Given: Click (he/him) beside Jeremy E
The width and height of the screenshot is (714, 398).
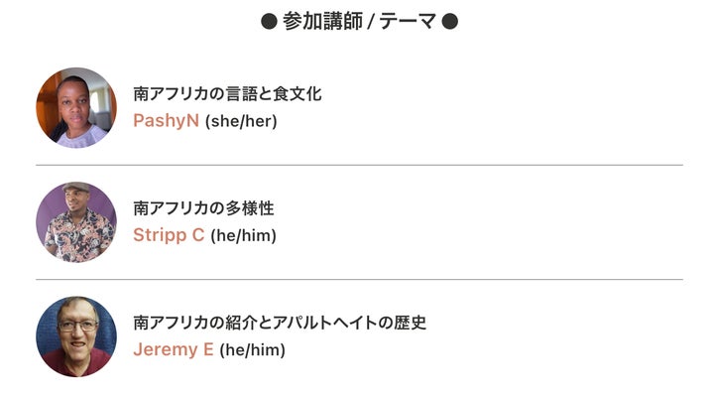Looking at the screenshot, I should pyautogui.click(x=252, y=350).
